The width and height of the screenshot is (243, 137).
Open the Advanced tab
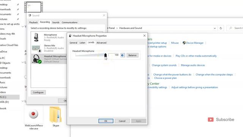pyautogui.click(x=101, y=43)
